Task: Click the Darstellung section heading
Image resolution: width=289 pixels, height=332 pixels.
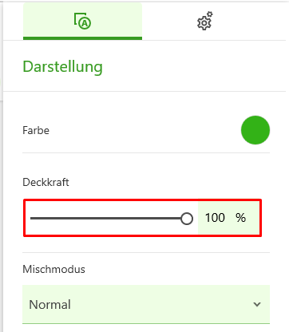Action: point(62,66)
